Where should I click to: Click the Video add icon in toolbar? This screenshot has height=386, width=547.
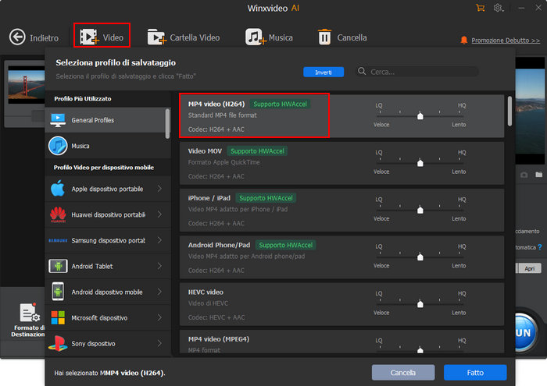tap(89, 37)
